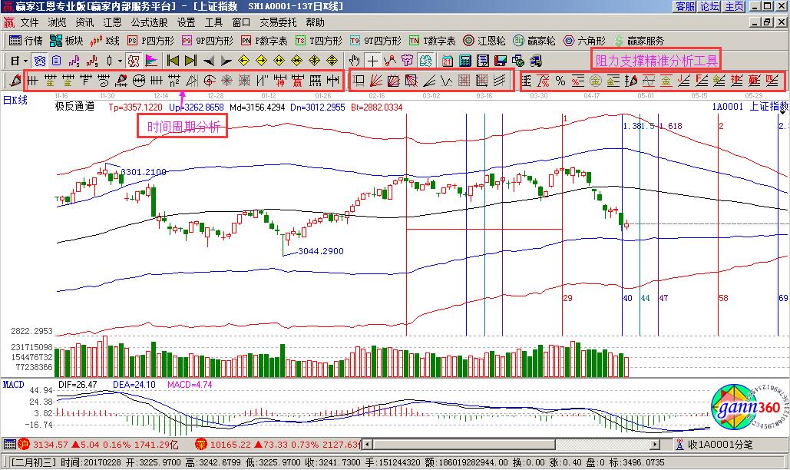Click the calculator icon in toolbar
This screenshot has height=470, width=790.
pos(465,61)
